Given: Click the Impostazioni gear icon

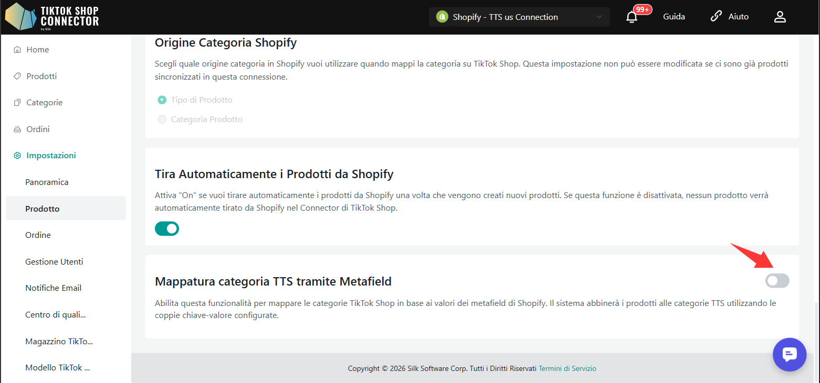Looking at the screenshot, I should (17, 156).
